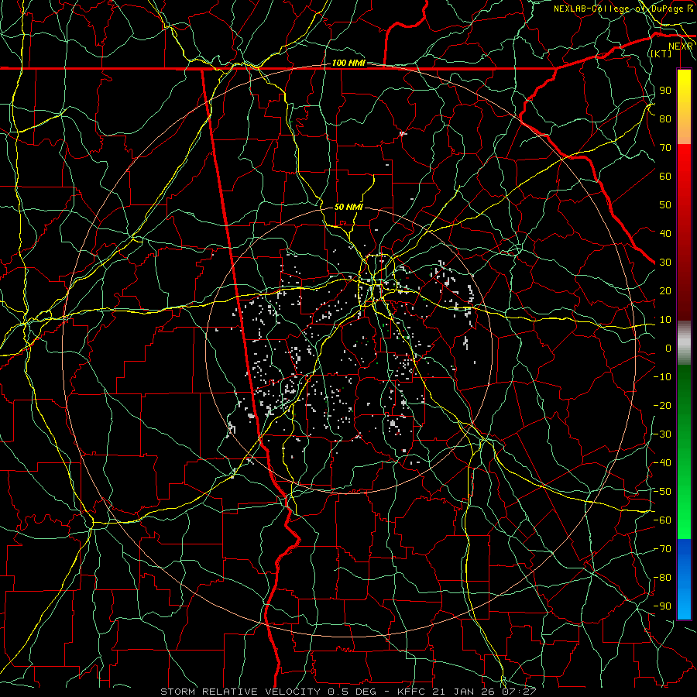Select the 90 value on velocity scale

[x=665, y=91]
